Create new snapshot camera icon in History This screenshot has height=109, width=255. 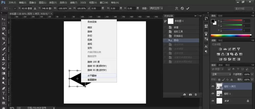tap(190, 94)
